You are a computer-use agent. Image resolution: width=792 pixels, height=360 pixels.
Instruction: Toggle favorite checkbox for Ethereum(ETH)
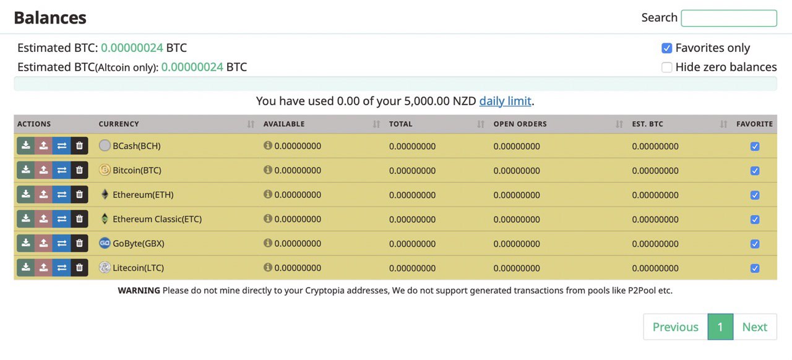[755, 195]
